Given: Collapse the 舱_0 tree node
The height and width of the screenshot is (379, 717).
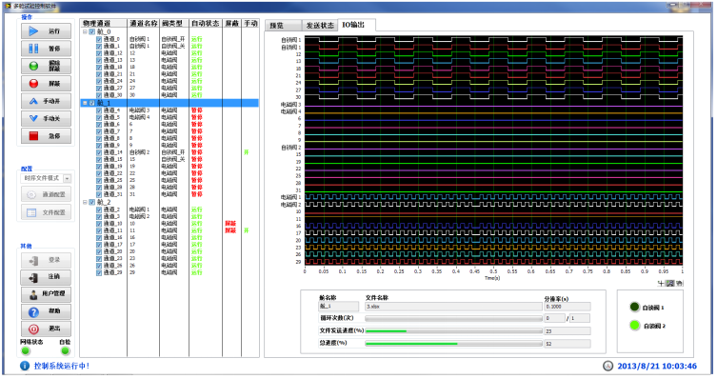Looking at the screenshot, I should (x=85, y=31).
